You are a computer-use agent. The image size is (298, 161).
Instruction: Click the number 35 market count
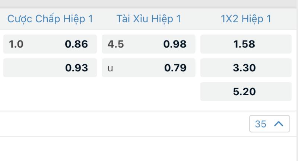[260, 124]
